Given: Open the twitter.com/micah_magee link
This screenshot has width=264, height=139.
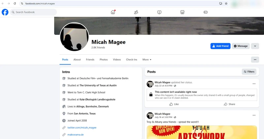Looking at the screenshot, I should 82,127.
